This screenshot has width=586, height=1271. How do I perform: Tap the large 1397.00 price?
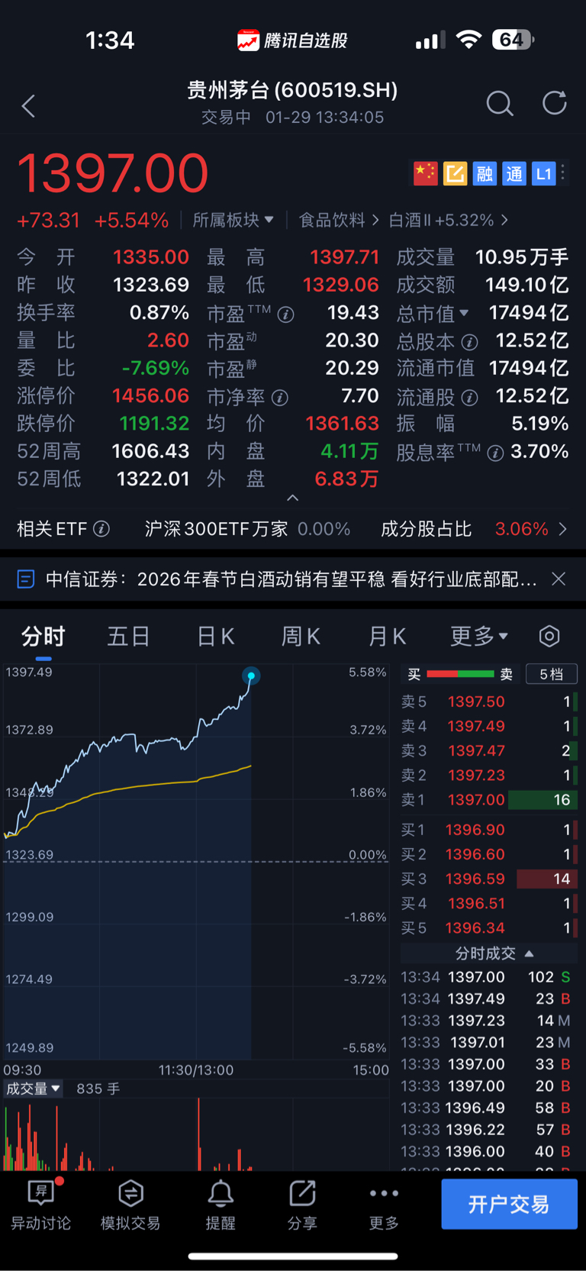click(x=112, y=173)
